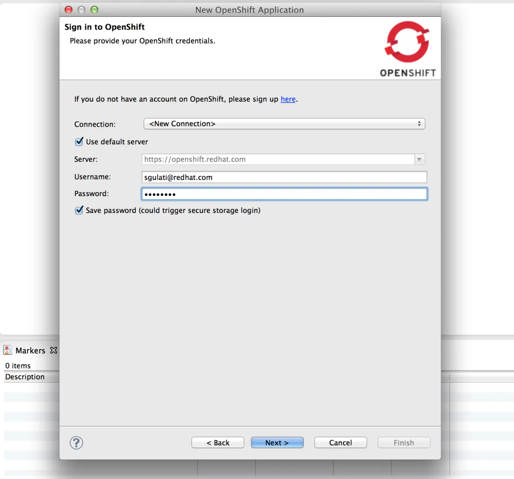This screenshot has height=479, width=514.
Task: Click the green zoom window button
Action: coord(94,10)
